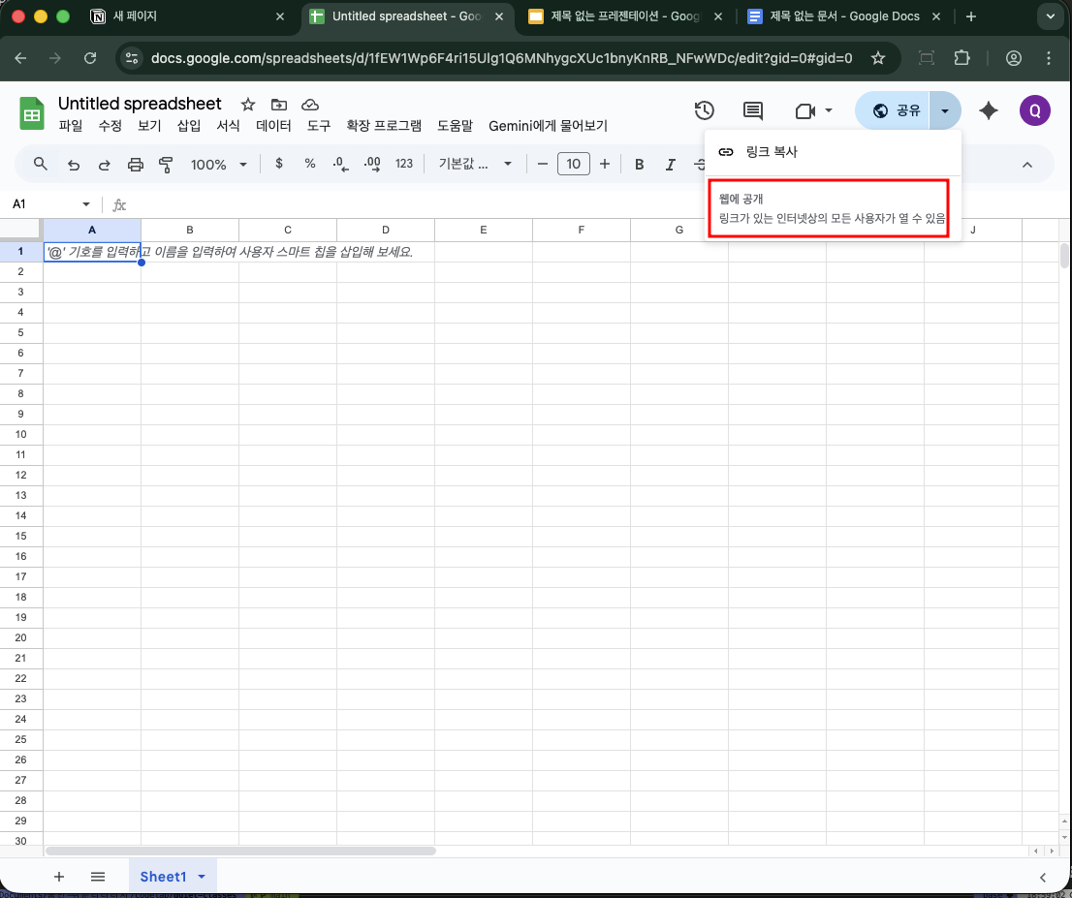Format as currency with $ button
Image resolution: width=1072 pixels, height=898 pixels.
[x=279, y=164]
